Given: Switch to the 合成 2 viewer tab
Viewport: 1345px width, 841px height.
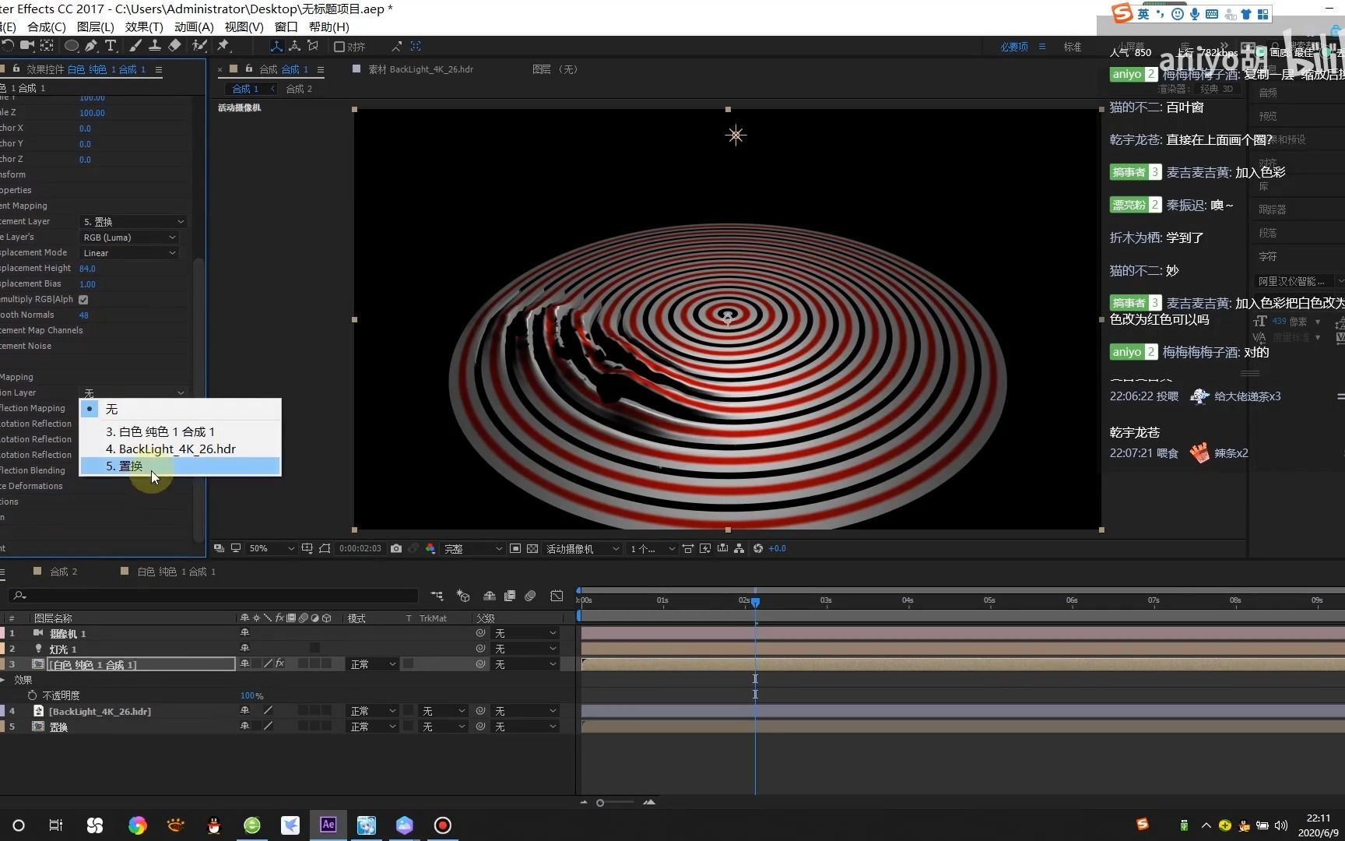Looking at the screenshot, I should click(x=299, y=89).
